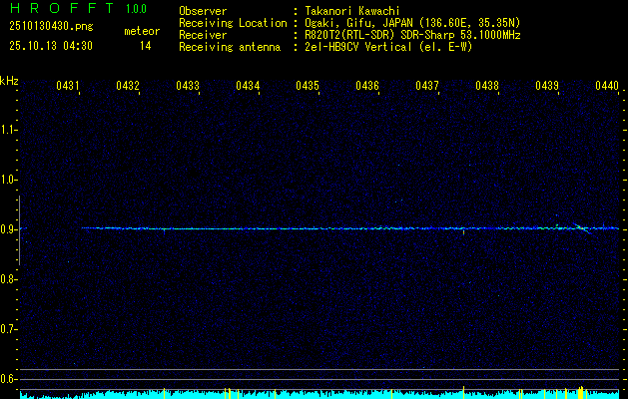Click the diagonal meteor echo near 0439
Screen dimensions: 628x399
582,228
